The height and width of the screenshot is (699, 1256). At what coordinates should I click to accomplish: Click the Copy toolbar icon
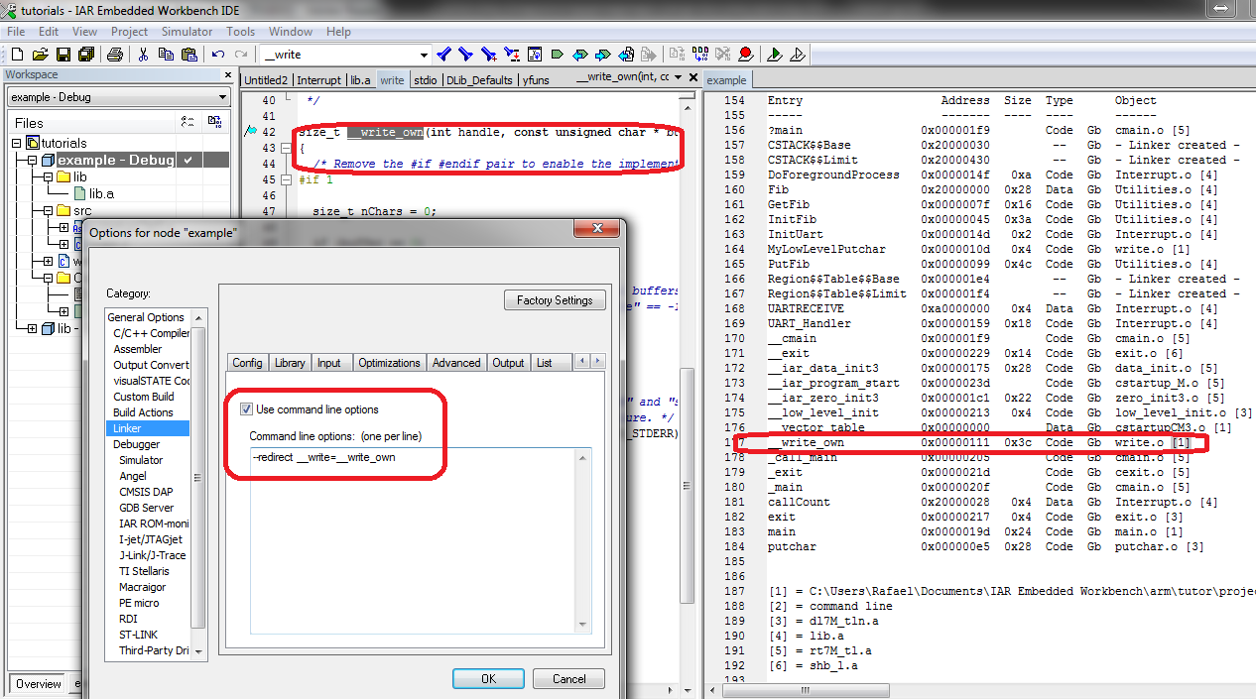(x=166, y=55)
